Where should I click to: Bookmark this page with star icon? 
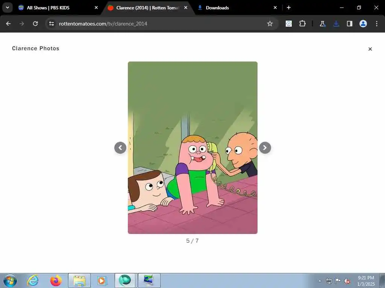270,24
